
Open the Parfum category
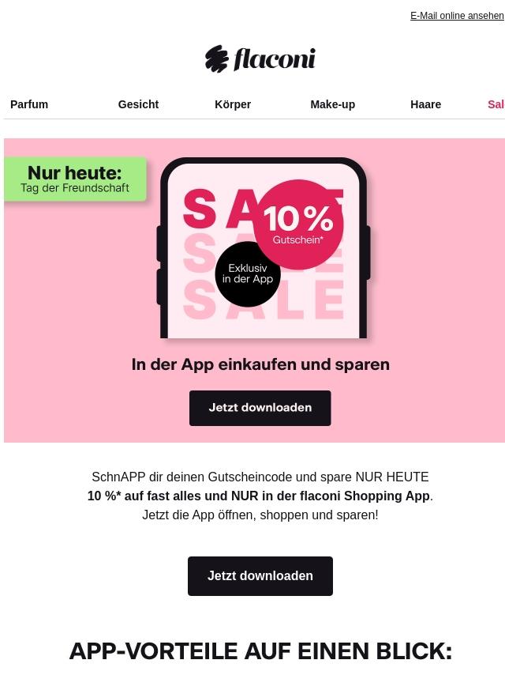point(29,104)
